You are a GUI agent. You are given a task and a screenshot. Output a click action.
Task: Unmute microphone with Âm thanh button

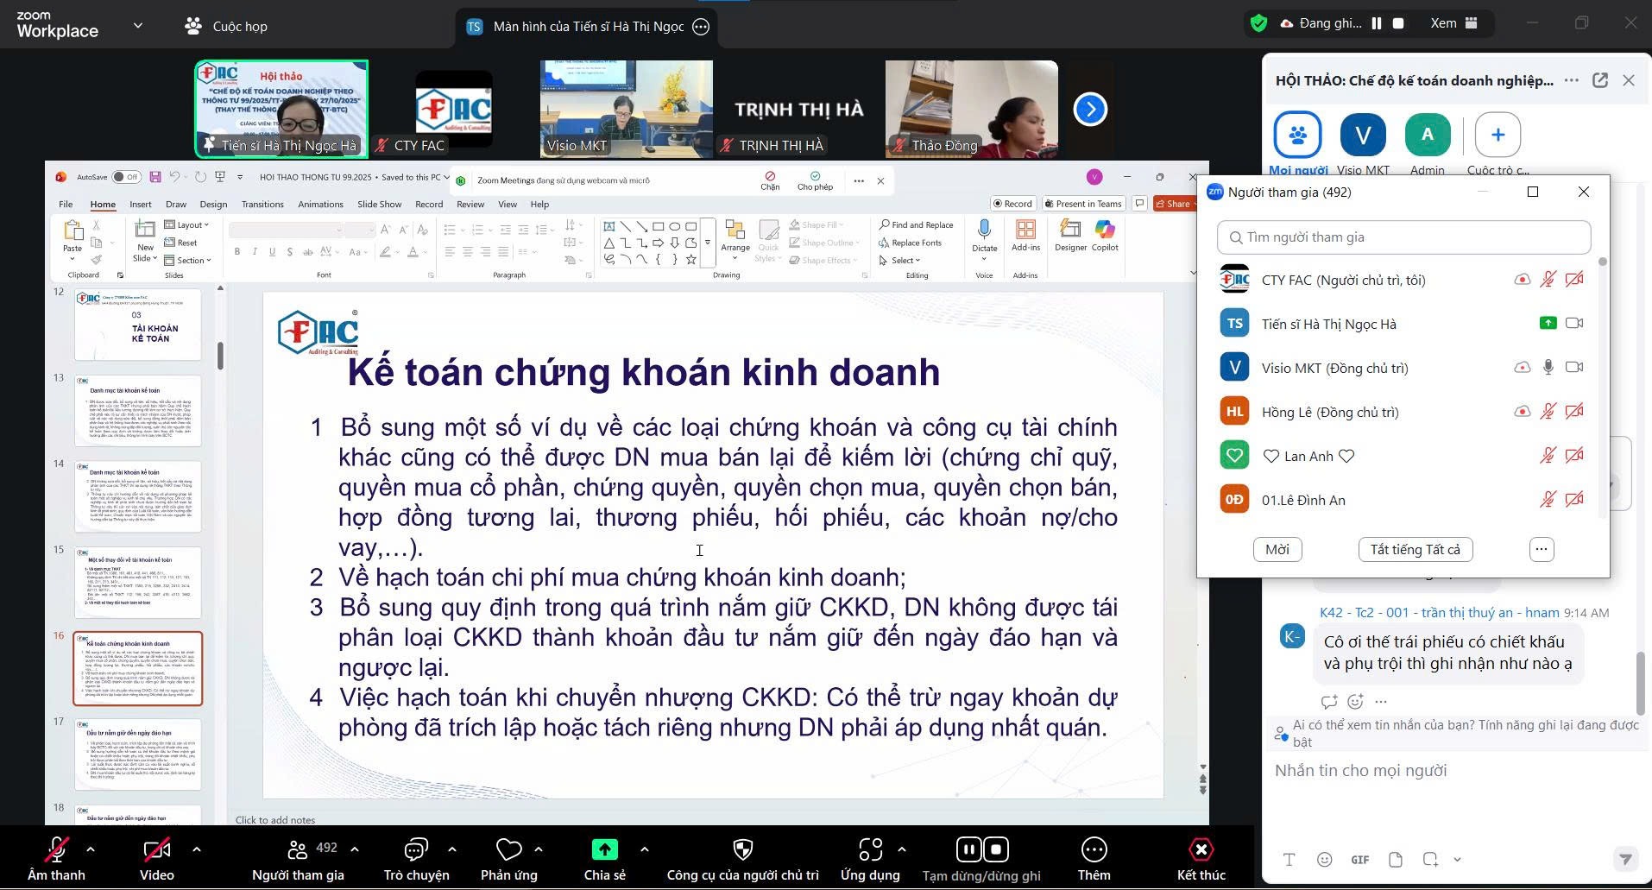click(x=57, y=850)
